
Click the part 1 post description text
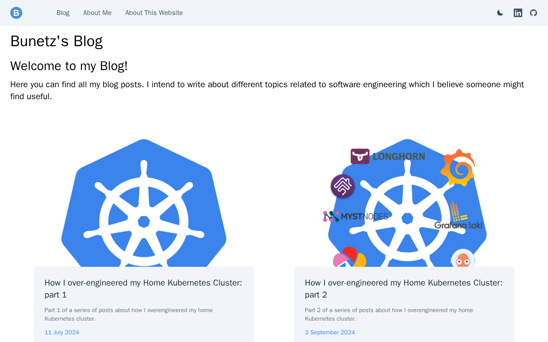128,314
